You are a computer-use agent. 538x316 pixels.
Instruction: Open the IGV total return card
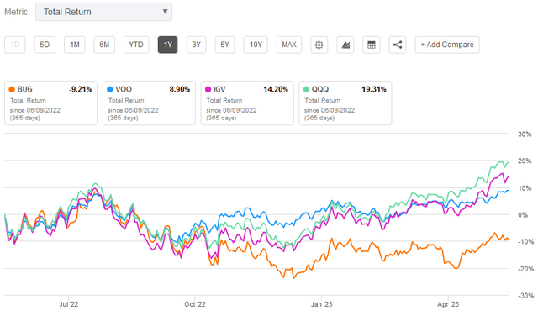point(247,103)
